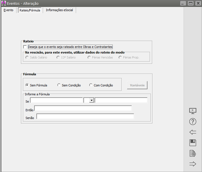Open the video tutorial monitor icon
The image size is (202, 172).
(x=193, y=111)
